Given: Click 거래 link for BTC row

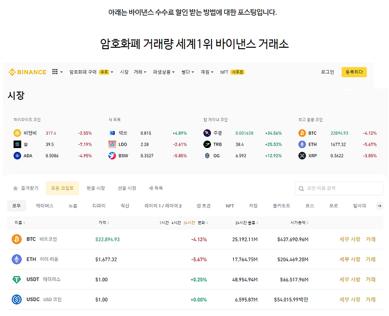Looking at the screenshot, I should [371, 239].
